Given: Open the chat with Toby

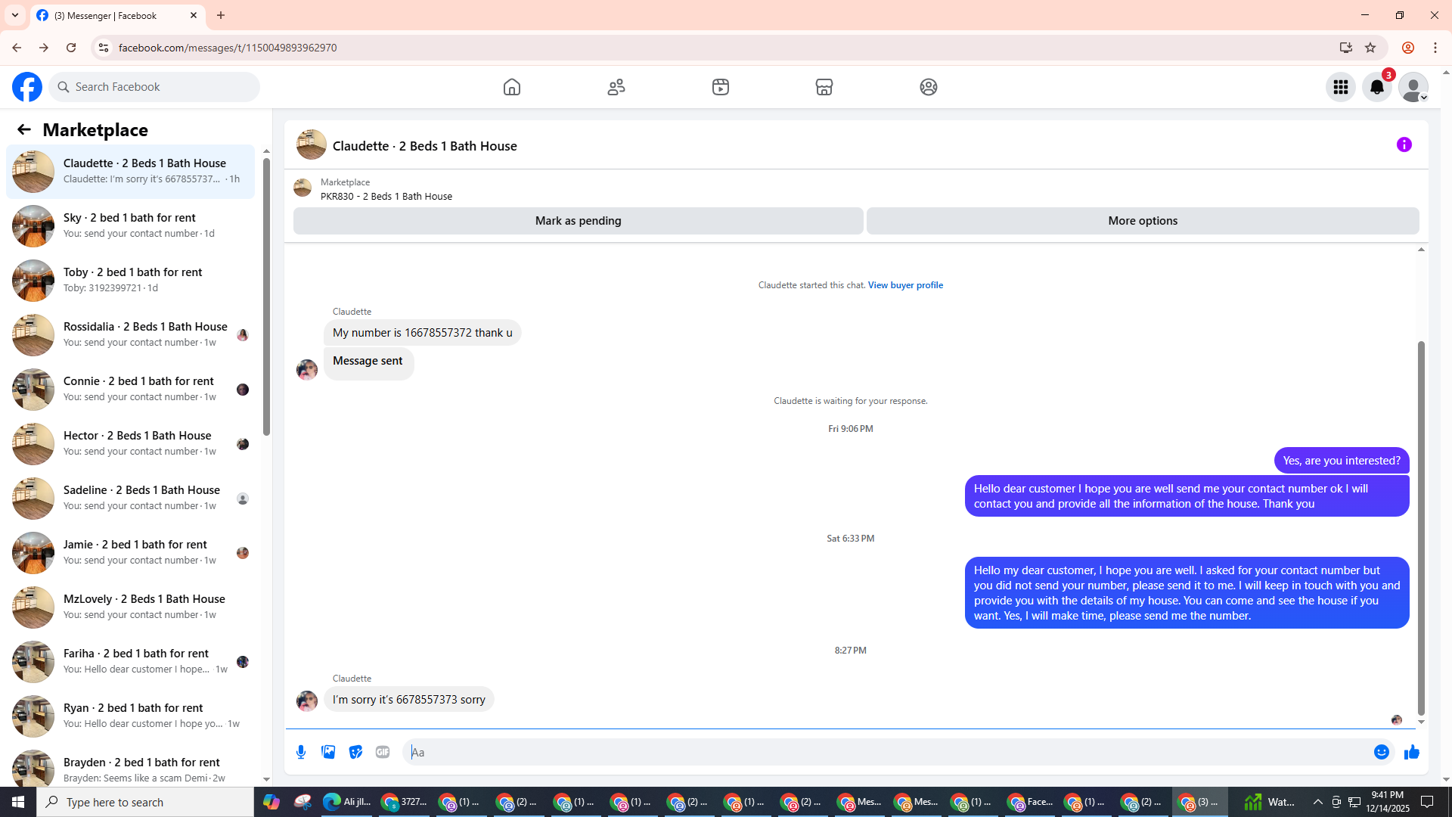Looking at the screenshot, I should (x=132, y=280).
